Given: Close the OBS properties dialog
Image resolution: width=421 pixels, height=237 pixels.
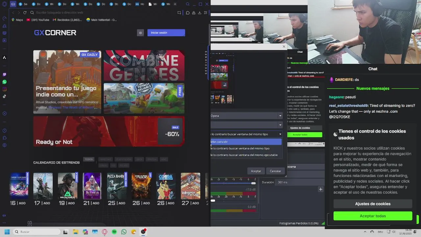Looking at the screenshot, I should coord(284,47).
